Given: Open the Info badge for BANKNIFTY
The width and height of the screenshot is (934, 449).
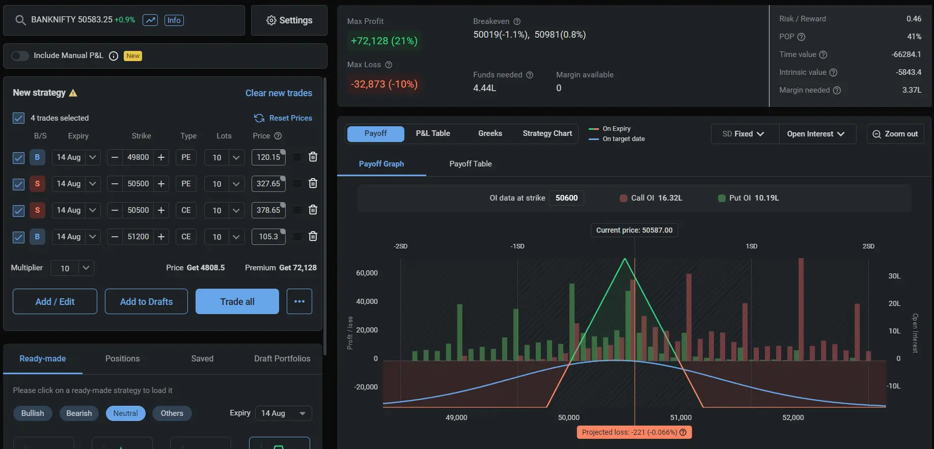Looking at the screenshot, I should 174,20.
